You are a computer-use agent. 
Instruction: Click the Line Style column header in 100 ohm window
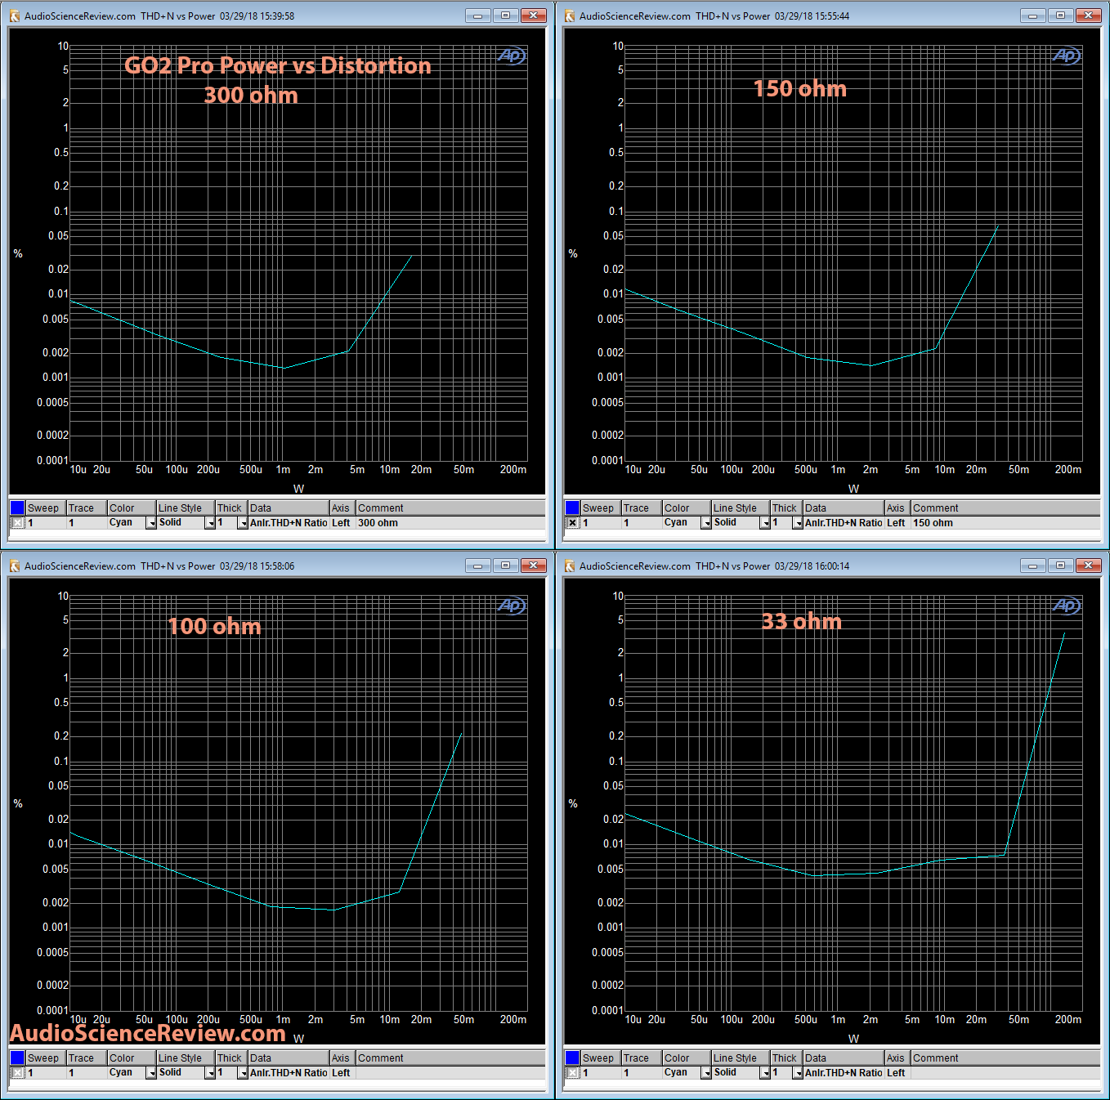[x=186, y=1058]
